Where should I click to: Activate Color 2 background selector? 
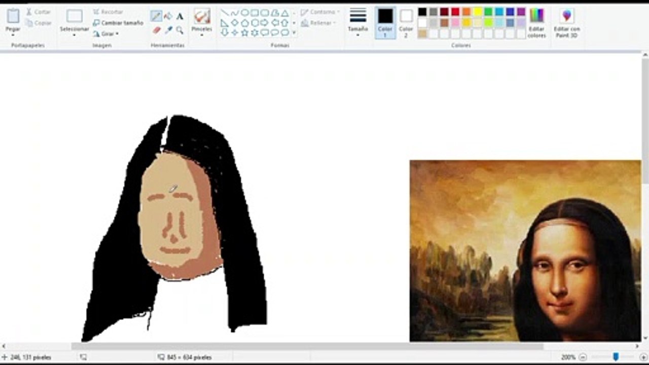(x=406, y=23)
